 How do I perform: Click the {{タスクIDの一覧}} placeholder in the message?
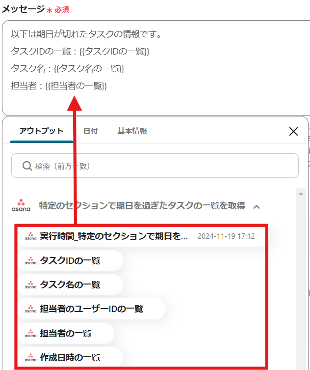pyautogui.click(x=114, y=51)
